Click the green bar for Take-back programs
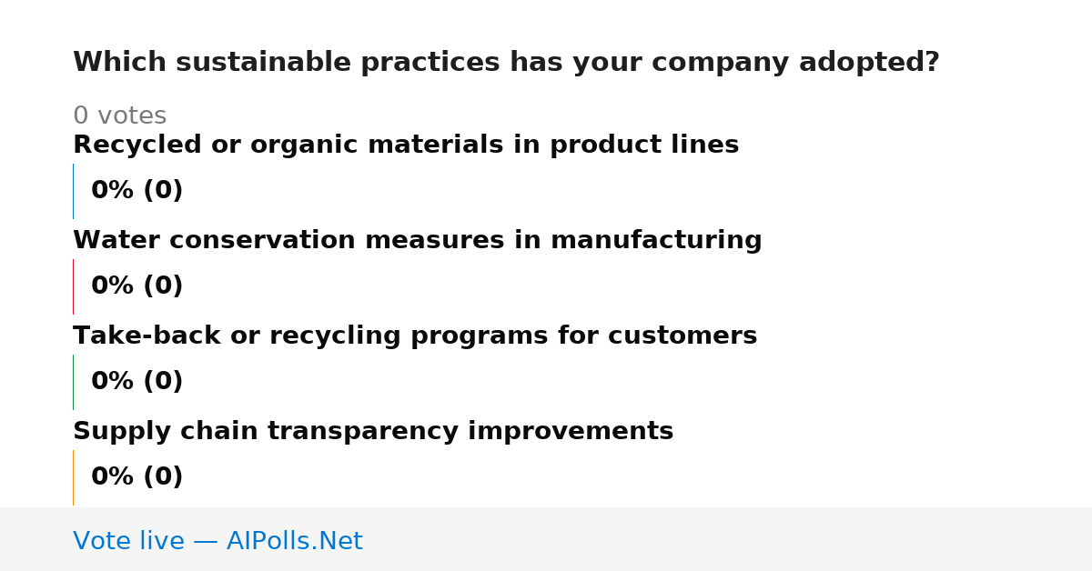1092x571 pixels. pos(73,382)
